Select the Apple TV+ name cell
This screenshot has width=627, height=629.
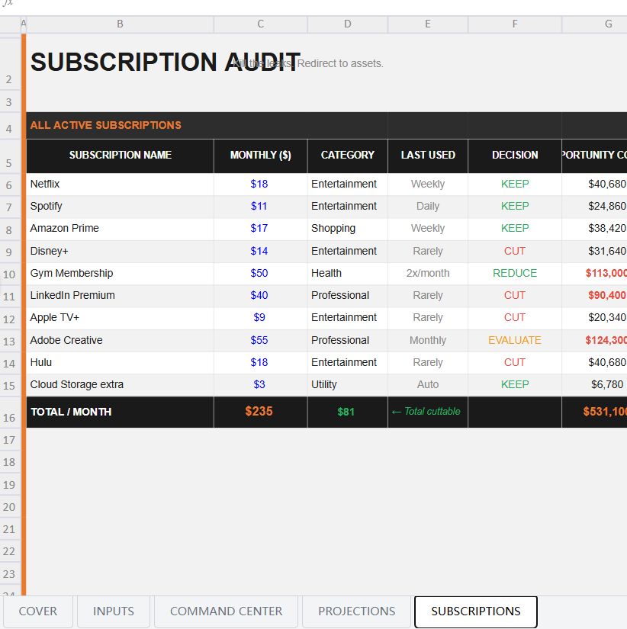pos(120,317)
